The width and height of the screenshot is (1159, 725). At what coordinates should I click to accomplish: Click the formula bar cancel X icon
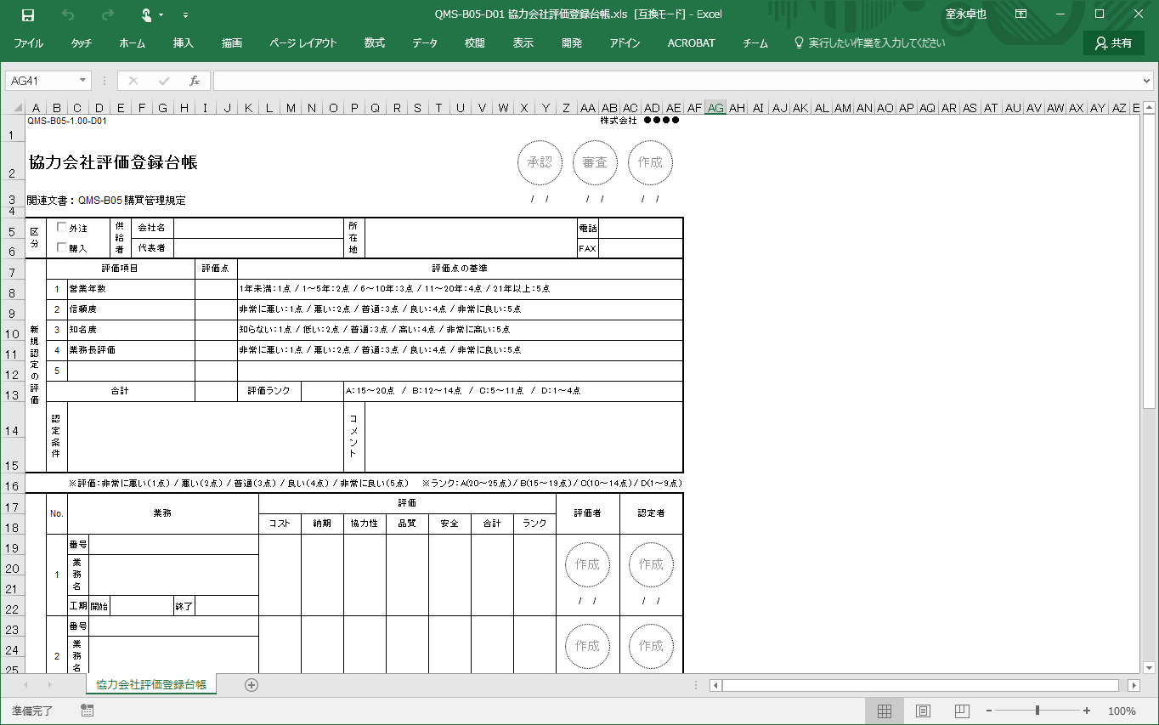[133, 81]
